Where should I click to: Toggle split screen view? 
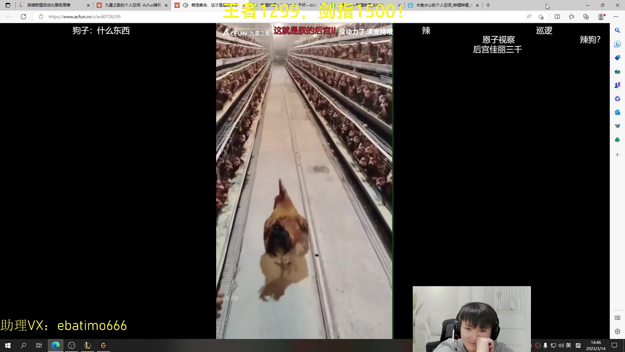click(x=557, y=17)
